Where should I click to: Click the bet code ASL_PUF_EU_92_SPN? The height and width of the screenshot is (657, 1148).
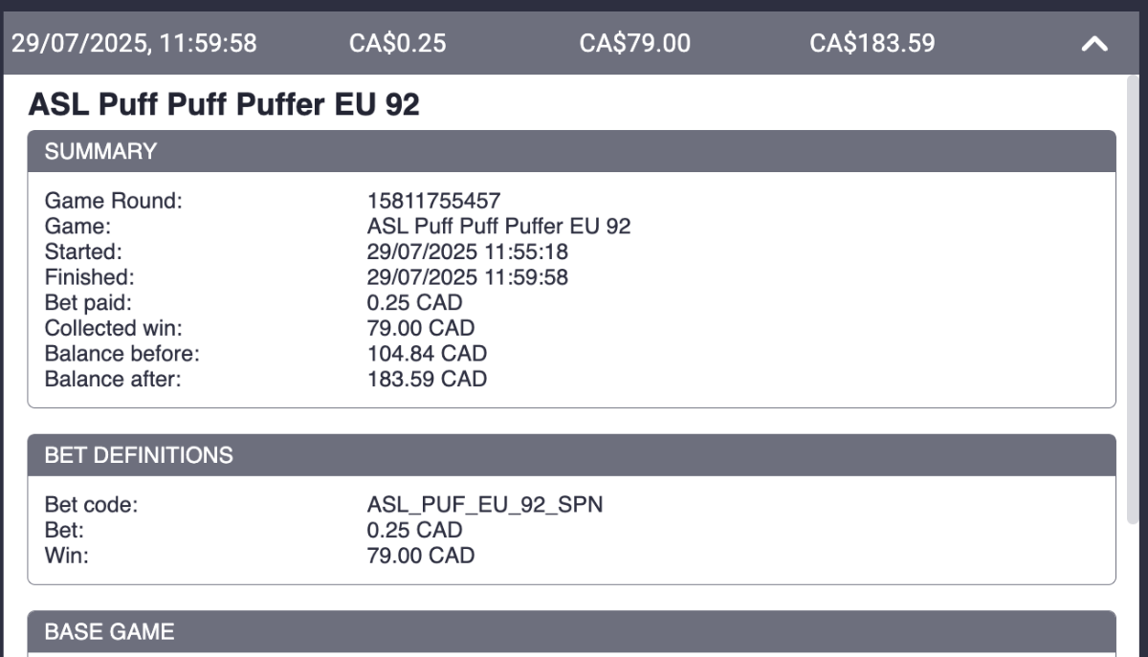485,505
